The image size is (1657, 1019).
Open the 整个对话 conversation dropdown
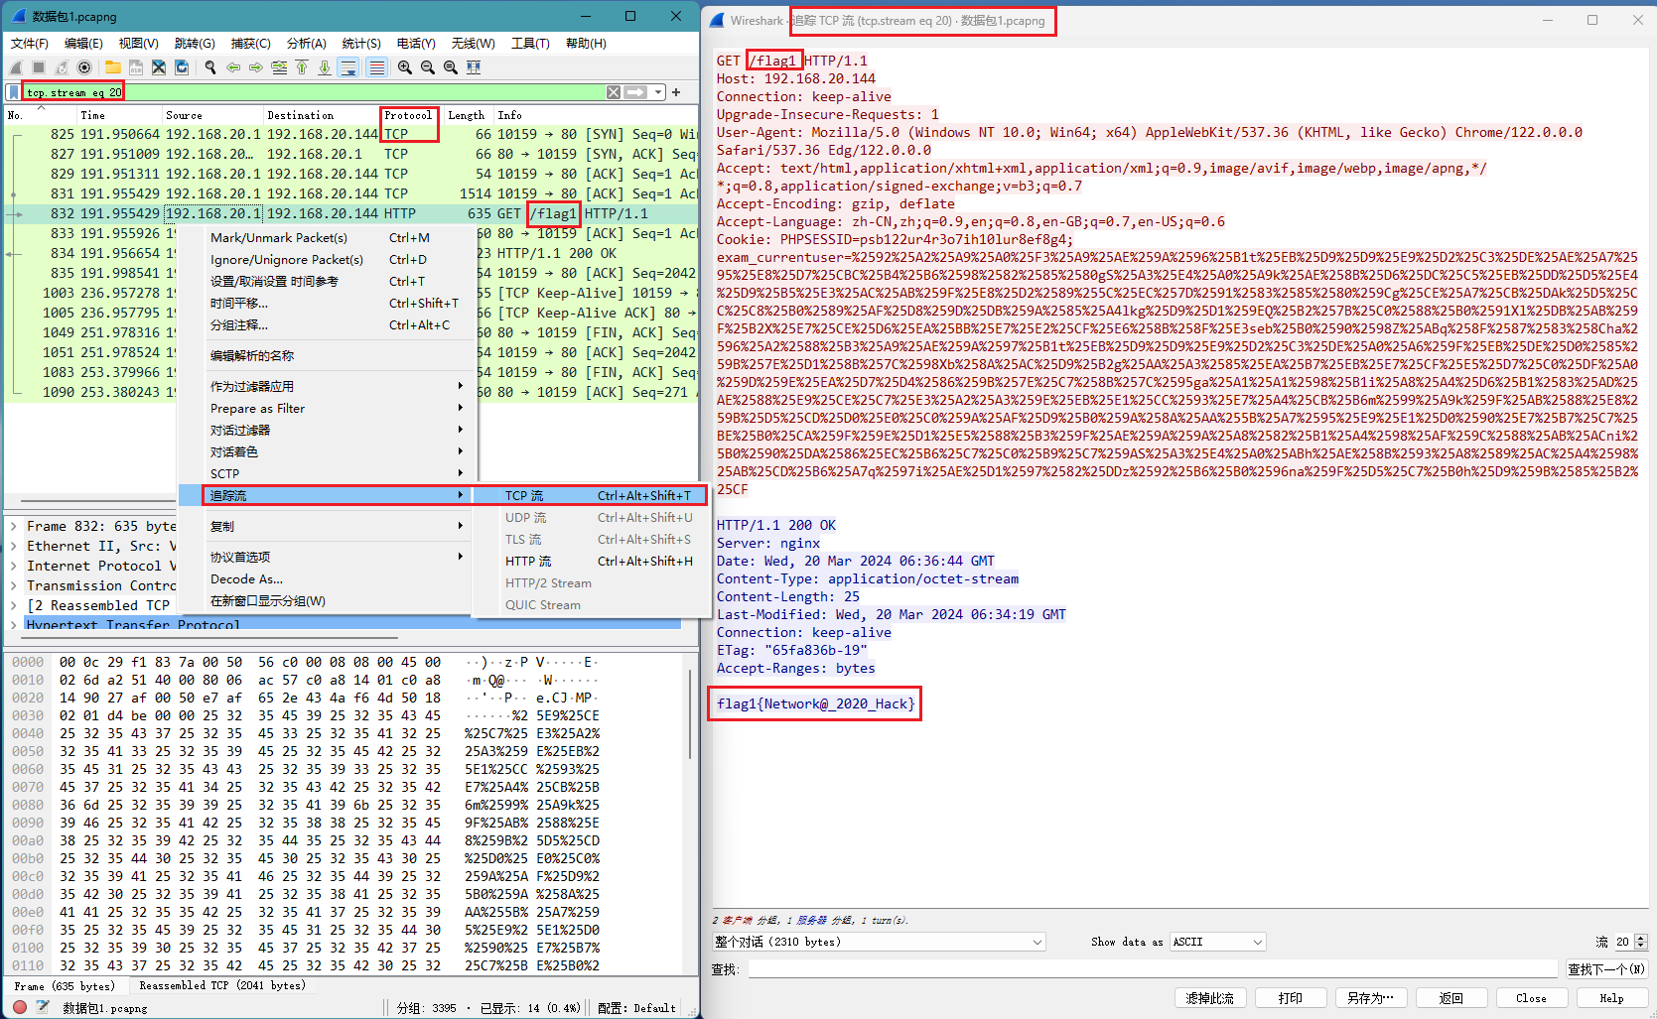pos(879,942)
